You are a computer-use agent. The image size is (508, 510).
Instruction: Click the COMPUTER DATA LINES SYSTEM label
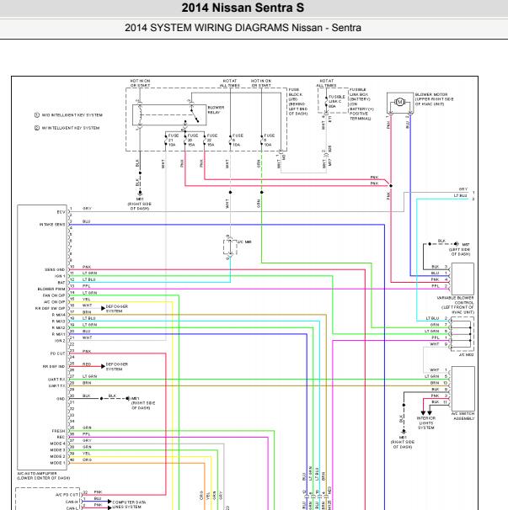[129, 504]
